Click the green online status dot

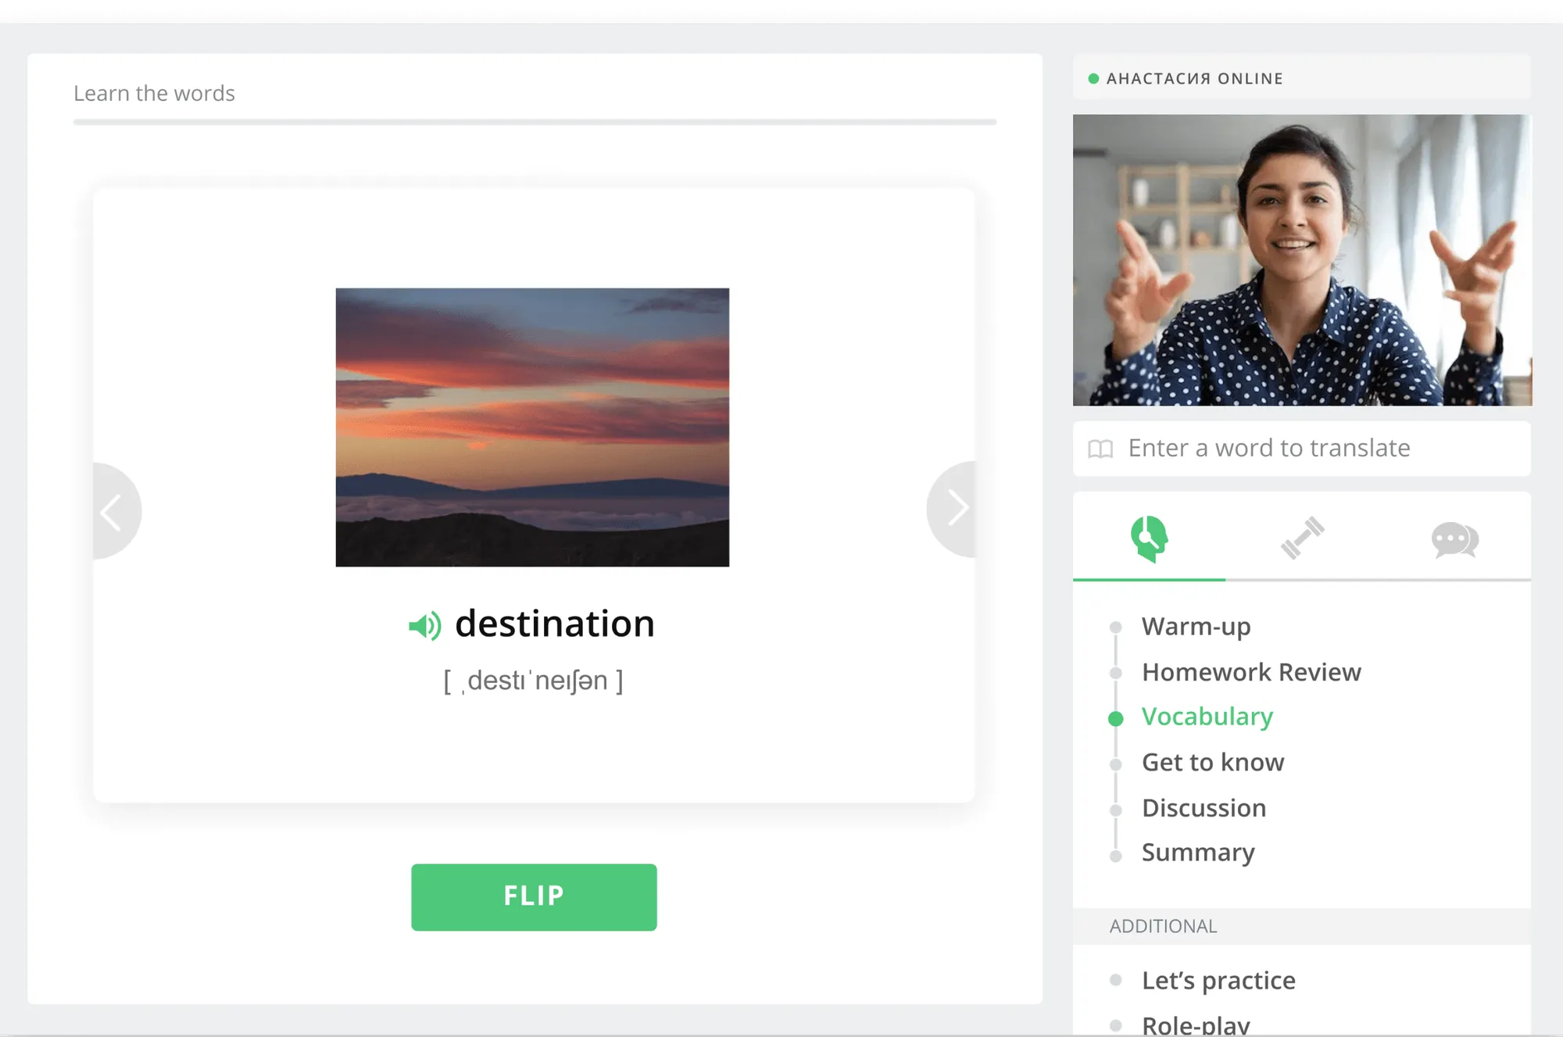(1093, 79)
